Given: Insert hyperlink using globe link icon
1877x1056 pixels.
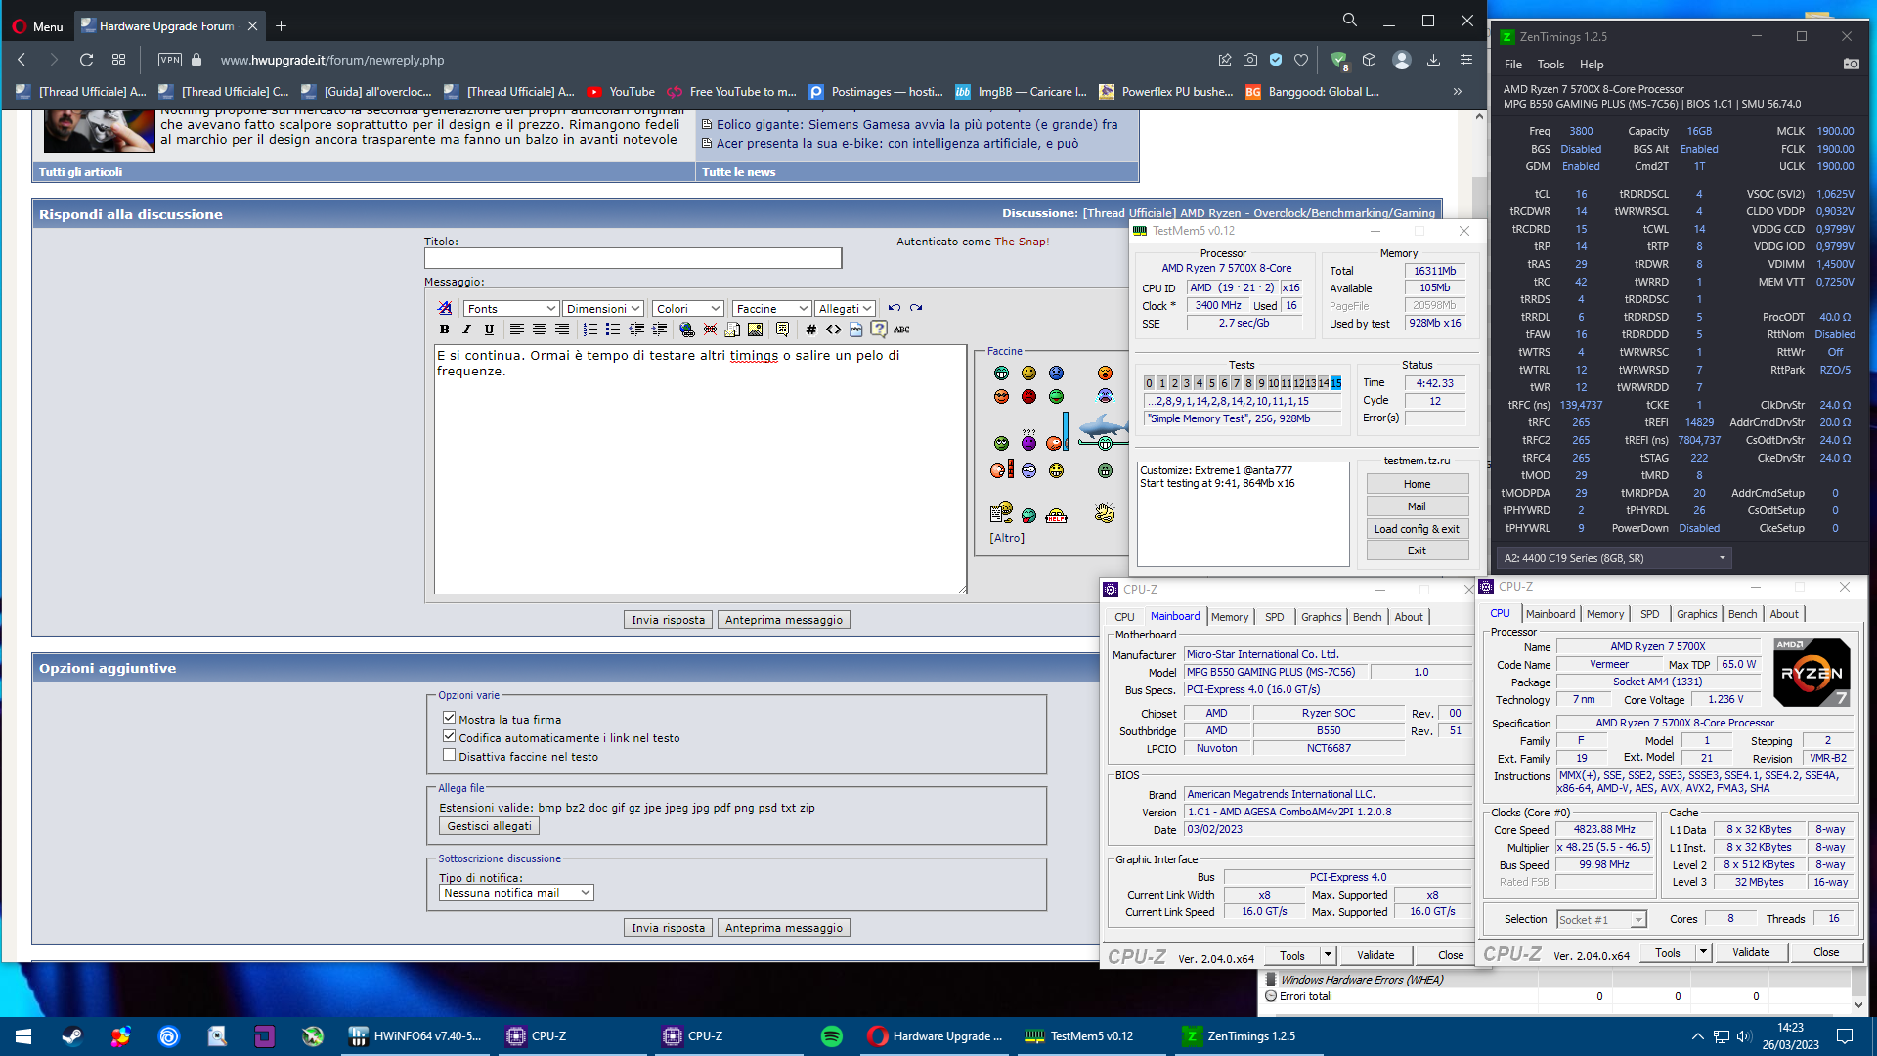Looking at the screenshot, I should click(x=686, y=330).
